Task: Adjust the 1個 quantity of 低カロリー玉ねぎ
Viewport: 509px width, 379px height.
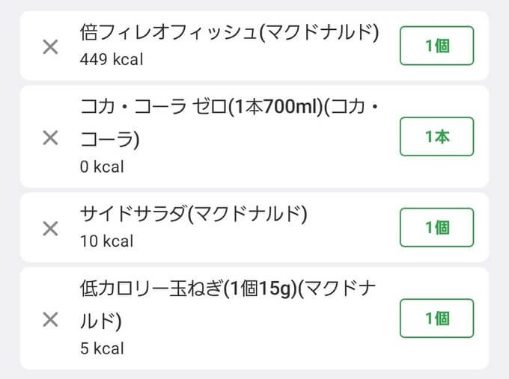Action: pos(436,318)
